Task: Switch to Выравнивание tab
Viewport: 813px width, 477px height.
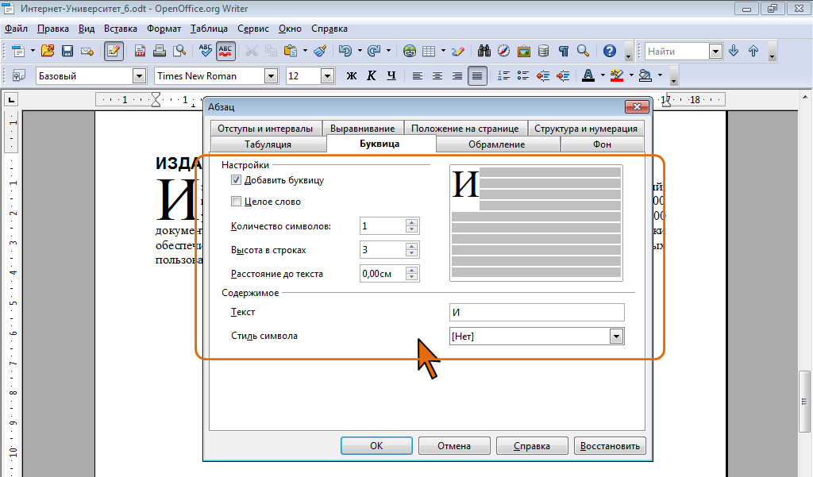Action: click(x=362, y=128)
